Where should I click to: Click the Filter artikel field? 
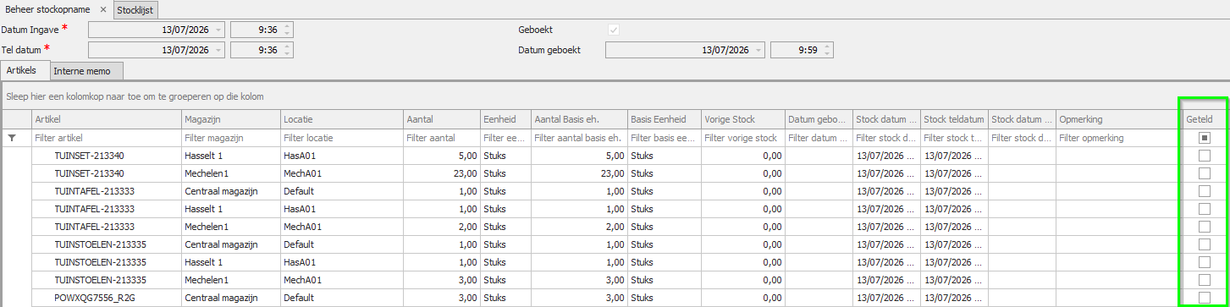tap(106, 138)
